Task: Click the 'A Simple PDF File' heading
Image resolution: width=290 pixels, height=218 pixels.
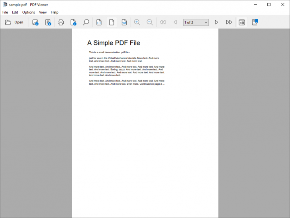Action: click(114, 43)
